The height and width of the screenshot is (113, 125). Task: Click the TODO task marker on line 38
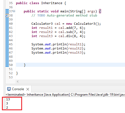click(x=7, y=15)
